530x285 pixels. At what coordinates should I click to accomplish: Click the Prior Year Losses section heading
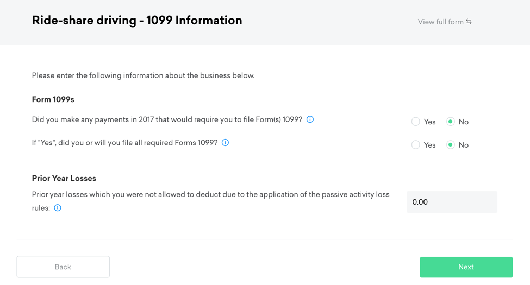point(64,178)
